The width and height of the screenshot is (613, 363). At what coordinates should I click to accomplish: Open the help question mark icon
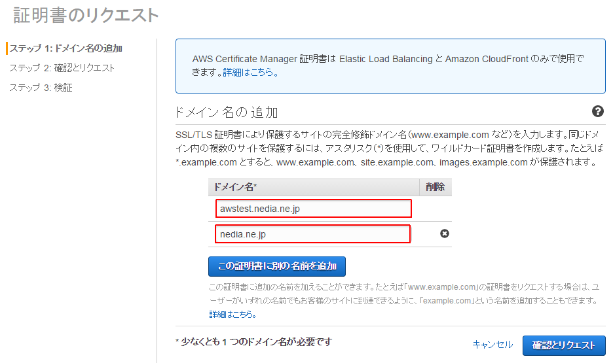click(597, 111)
